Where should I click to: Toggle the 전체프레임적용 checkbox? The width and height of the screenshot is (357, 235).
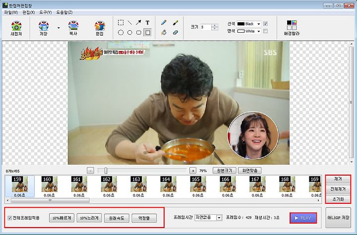(10, 218)
